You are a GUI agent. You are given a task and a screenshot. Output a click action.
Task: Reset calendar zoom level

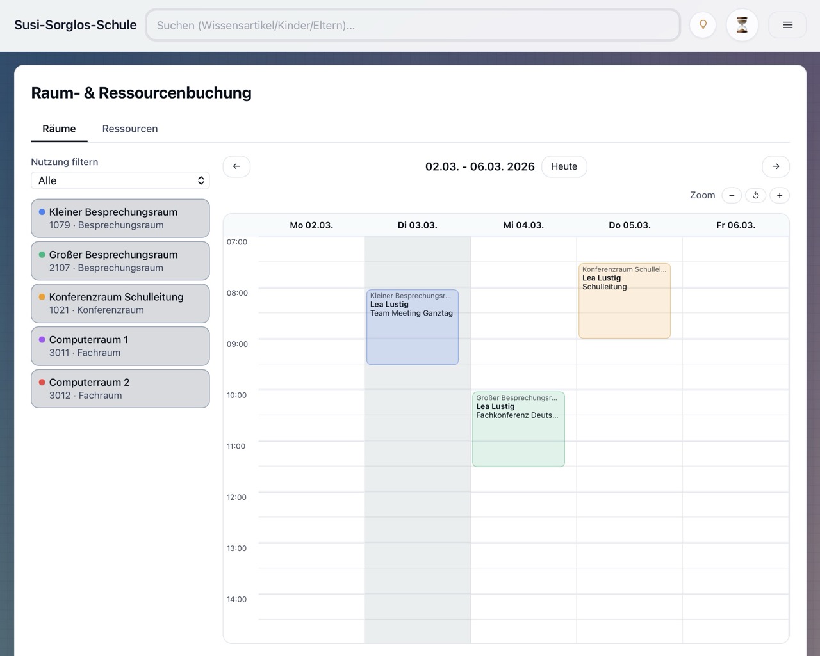(x=756, y=195)
